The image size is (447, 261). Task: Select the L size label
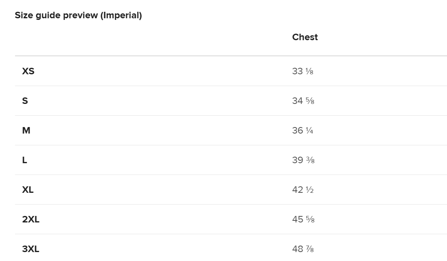[x=24, y=160]
